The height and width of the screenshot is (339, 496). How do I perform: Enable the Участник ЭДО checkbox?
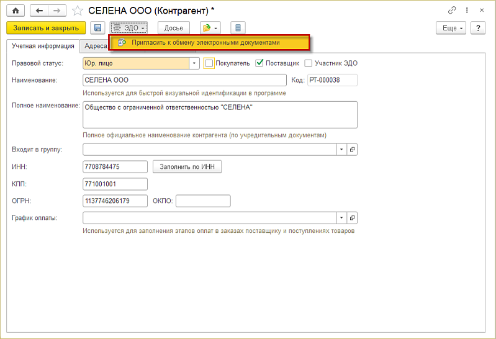308,63
